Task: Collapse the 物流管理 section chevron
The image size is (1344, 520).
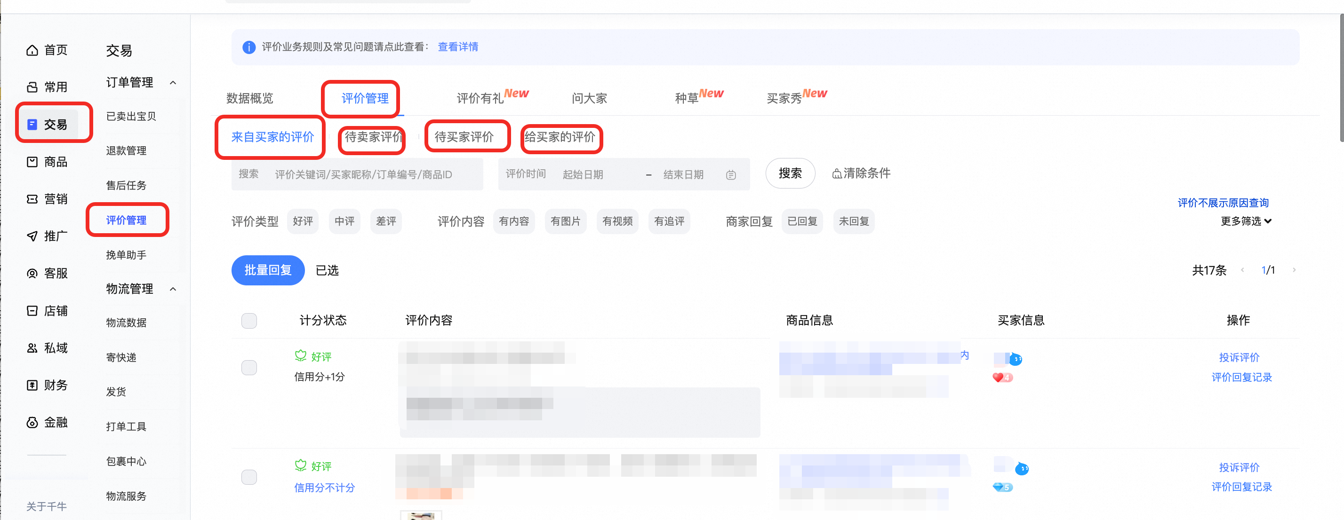Action: (173, 289)
